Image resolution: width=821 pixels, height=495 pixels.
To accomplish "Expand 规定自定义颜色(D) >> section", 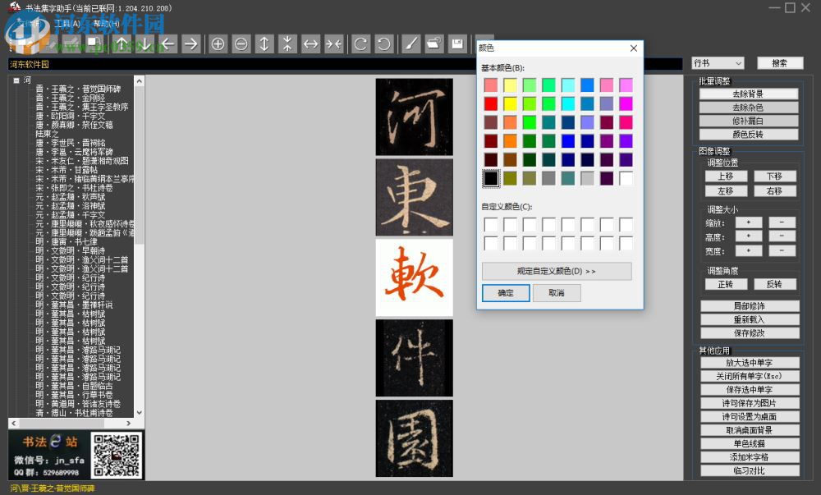I will pyautogui.click(x=557, y=271).
